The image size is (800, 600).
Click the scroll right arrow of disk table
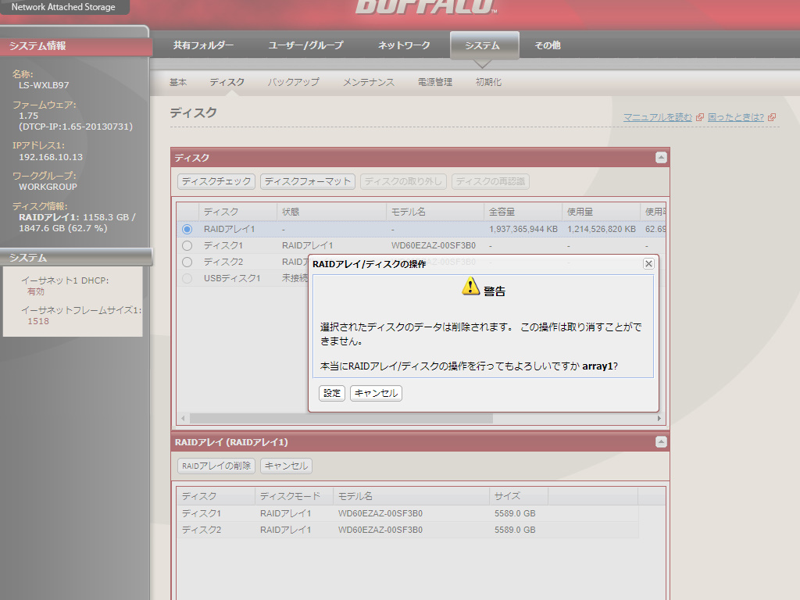tap(659, 419)
